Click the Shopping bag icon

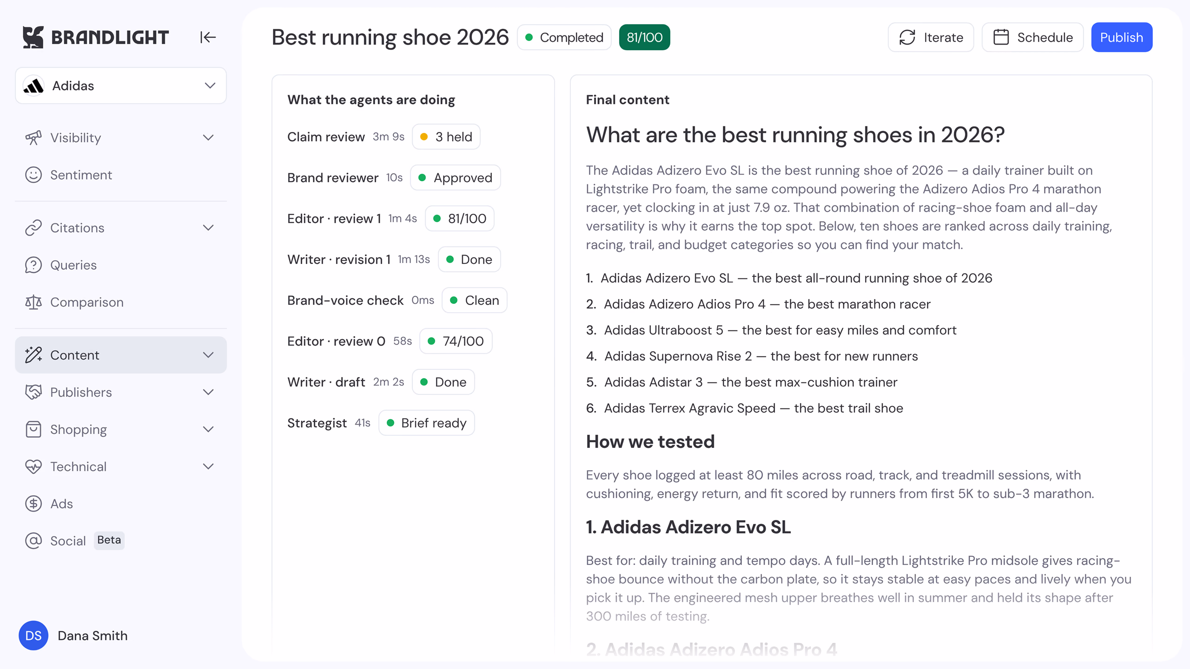(33, 429)
